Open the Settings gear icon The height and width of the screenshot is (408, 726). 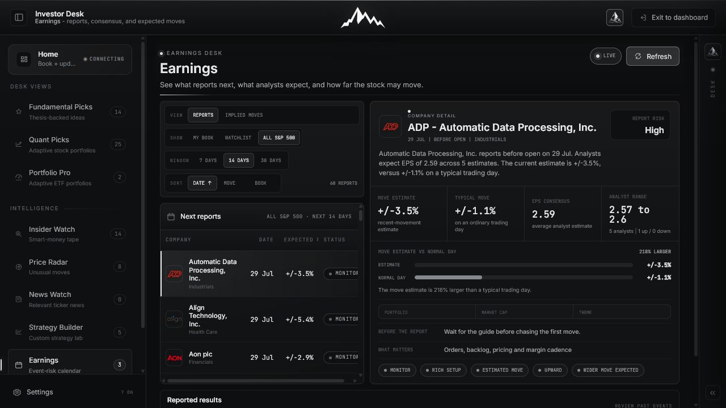[17, 392]
